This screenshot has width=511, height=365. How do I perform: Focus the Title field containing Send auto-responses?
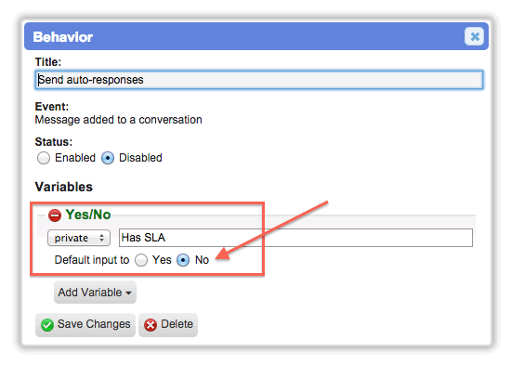(x=259, y=80)
